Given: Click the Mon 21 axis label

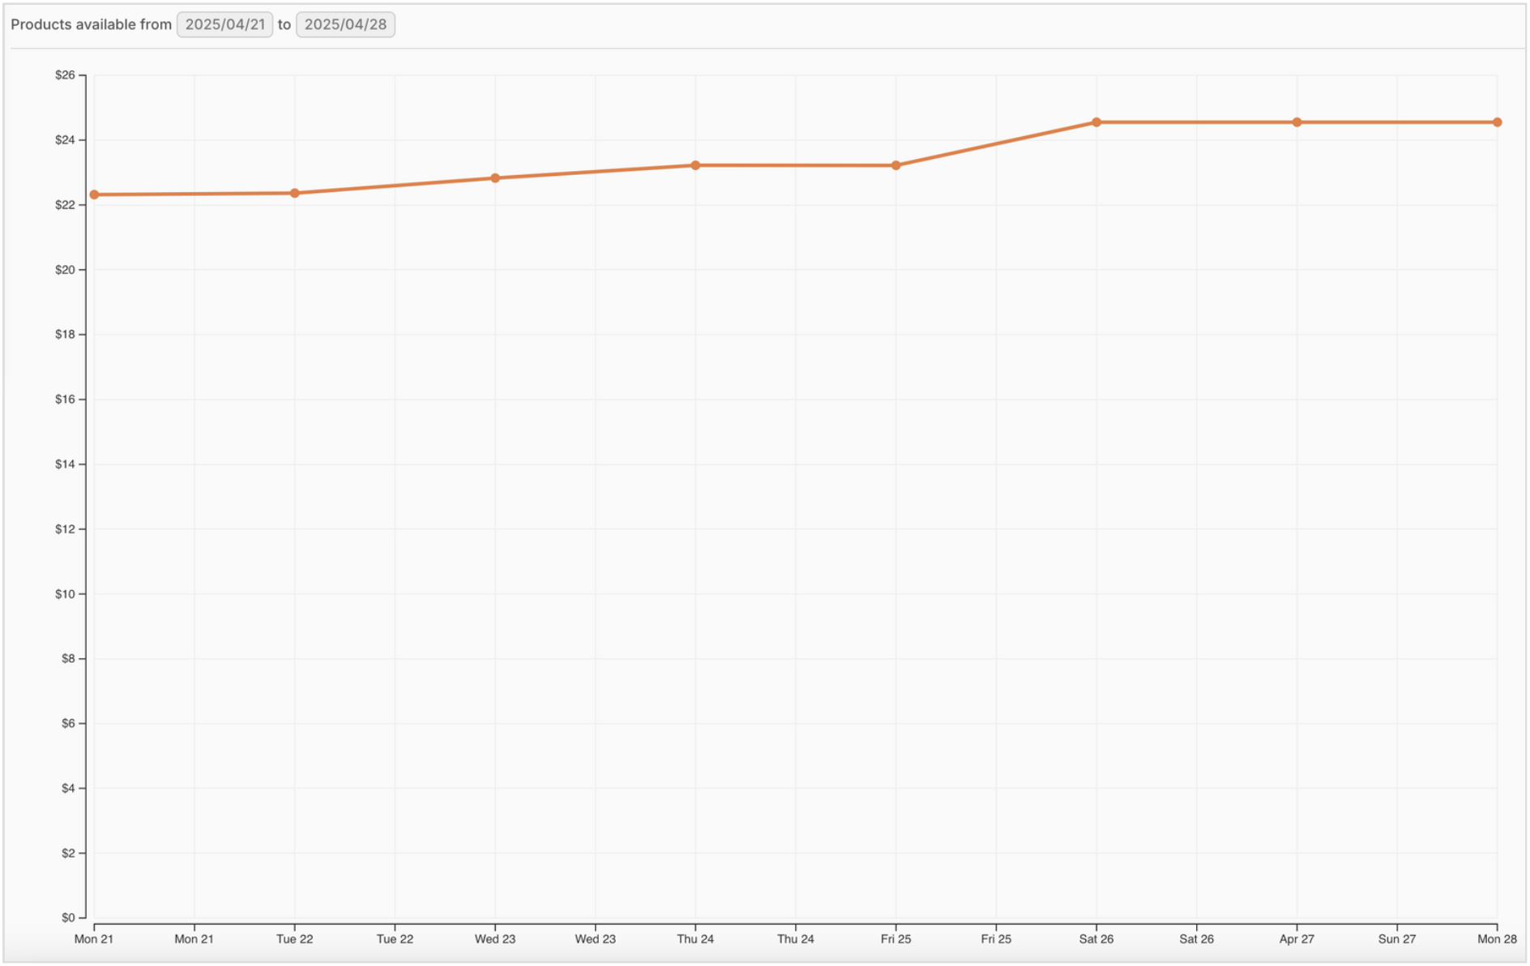Looking at the screenshot, I should 94,940.
